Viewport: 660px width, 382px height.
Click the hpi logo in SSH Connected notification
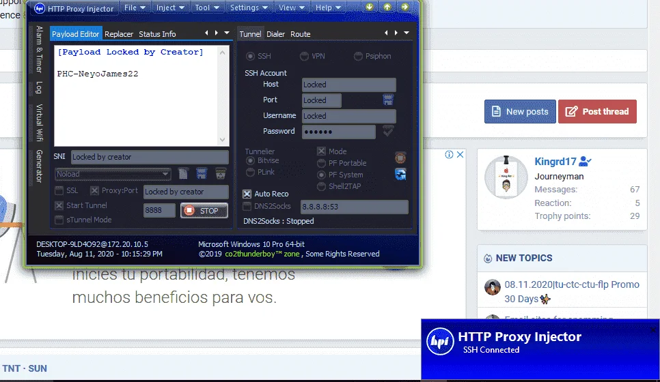440,342
